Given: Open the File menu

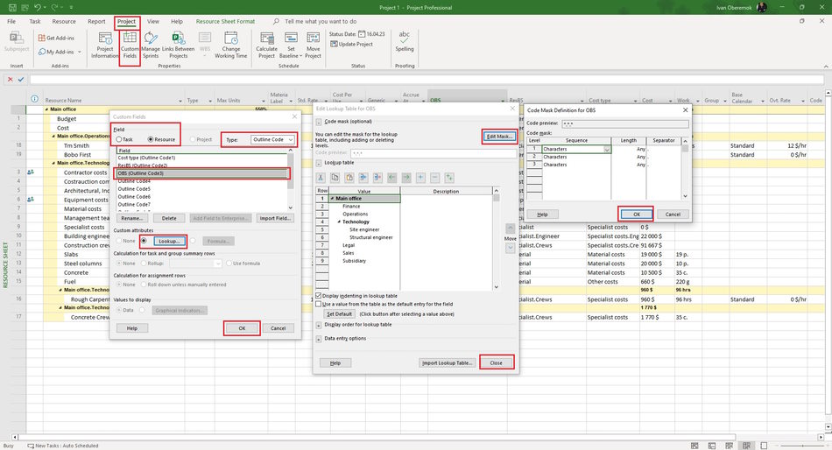Looking at the screenshot, I should (x=11, y=21).
